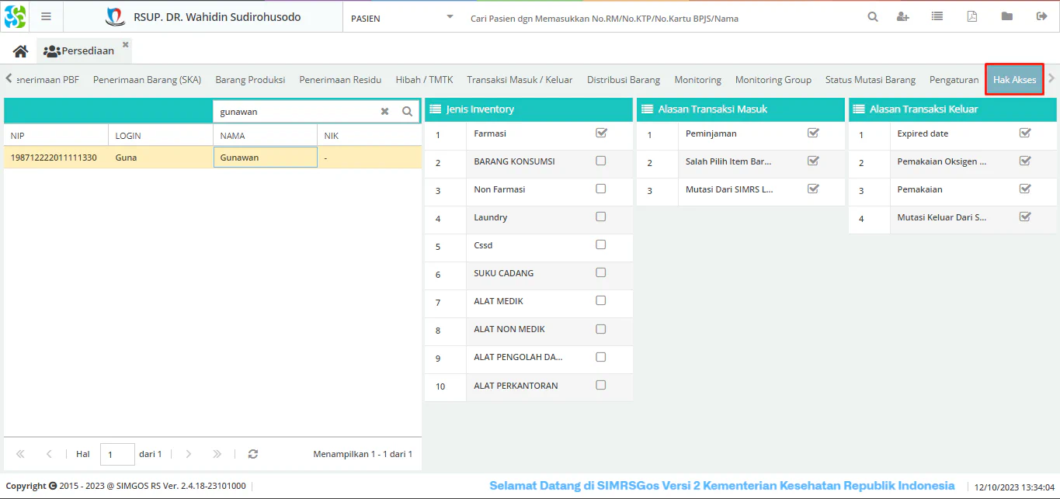
Task: Click the logout icon
Action: coord(1042,16)
